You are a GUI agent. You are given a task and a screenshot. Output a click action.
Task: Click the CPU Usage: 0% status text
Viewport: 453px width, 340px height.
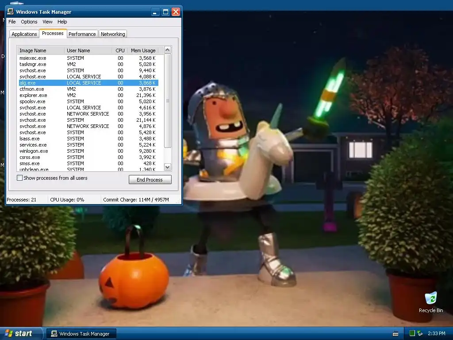tap(67, 200)
